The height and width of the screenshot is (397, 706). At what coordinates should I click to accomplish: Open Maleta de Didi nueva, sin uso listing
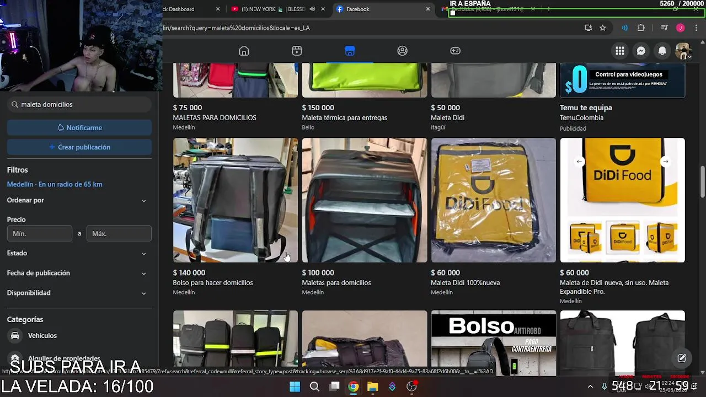tap(614, 287)
